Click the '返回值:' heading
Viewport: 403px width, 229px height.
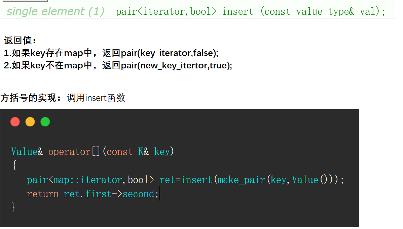point(20,41)
